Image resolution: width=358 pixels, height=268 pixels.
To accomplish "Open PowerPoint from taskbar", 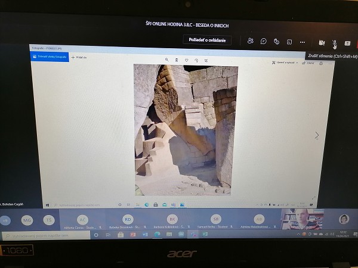I will coord(132,235).
